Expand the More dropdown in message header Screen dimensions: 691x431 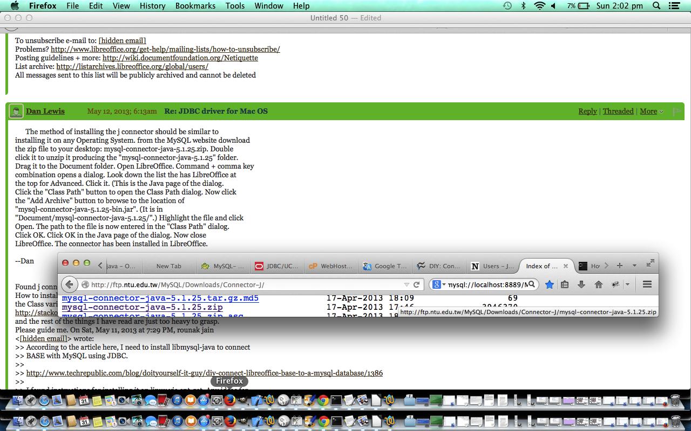(x=652, y=112)
